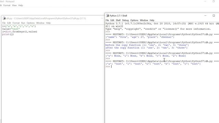Viewport: 219px width, 123px height.
Task: Open Help menu in Notepad window
Action: (21, 5)
